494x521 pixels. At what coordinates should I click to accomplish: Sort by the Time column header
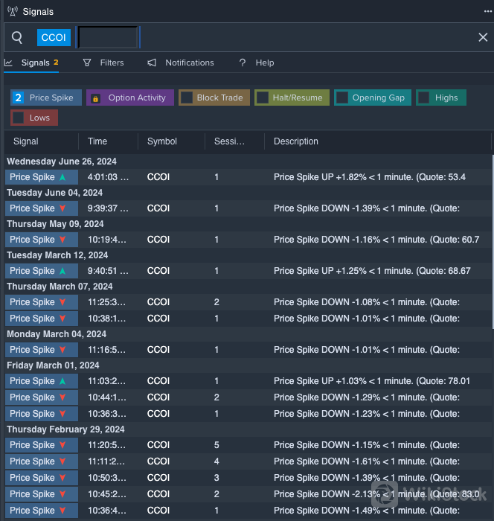click(x=97, y=141)
